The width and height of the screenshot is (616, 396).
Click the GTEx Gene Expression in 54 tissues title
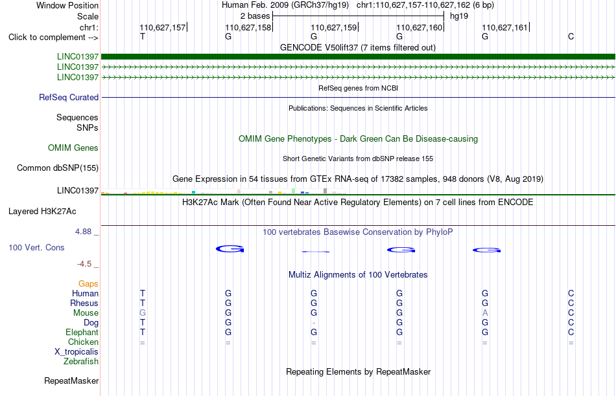click(358, 179)
